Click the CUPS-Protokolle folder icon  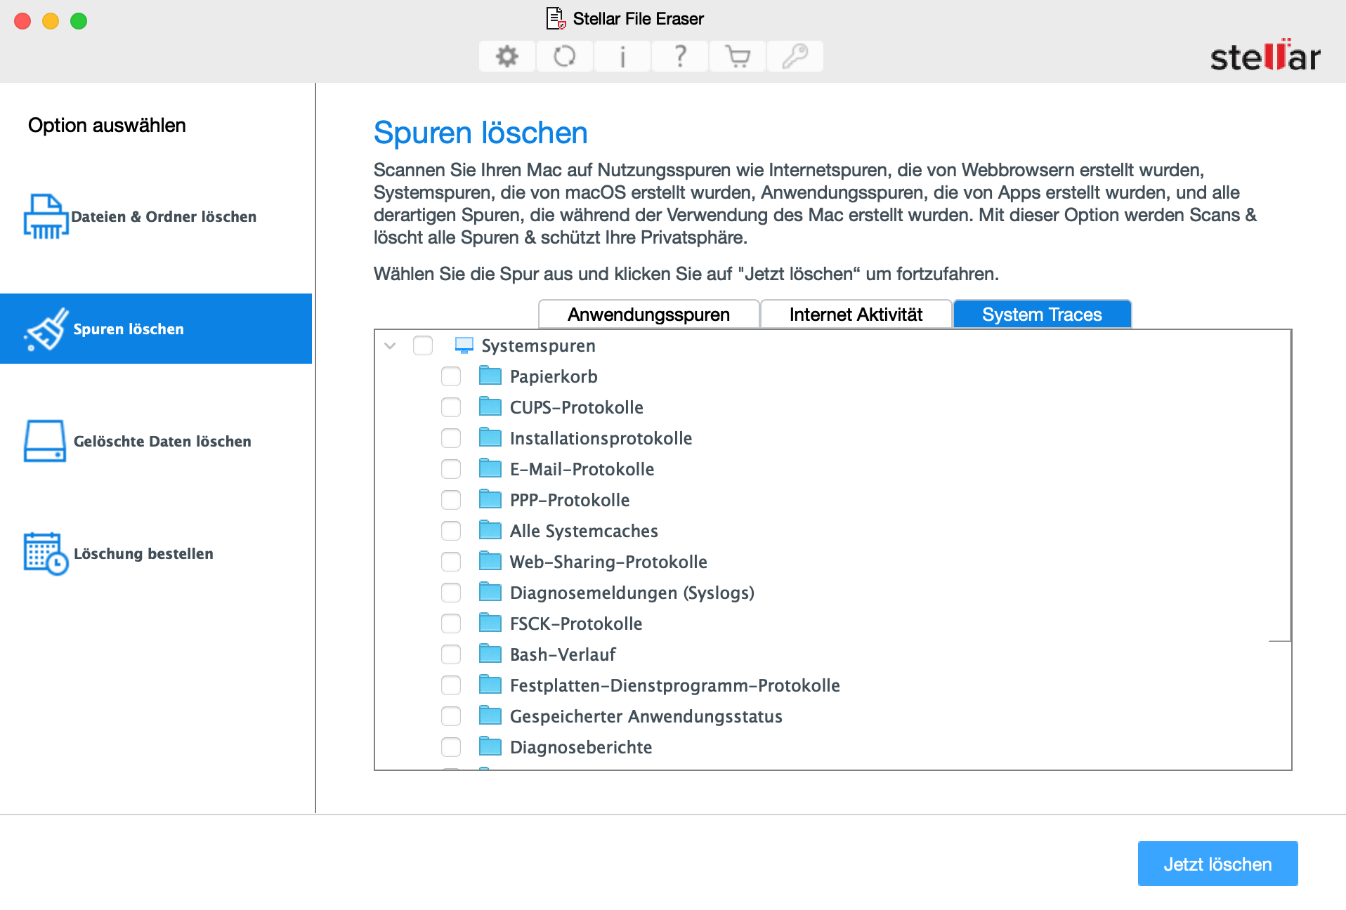pyautogui.click(x=490, y=407)
